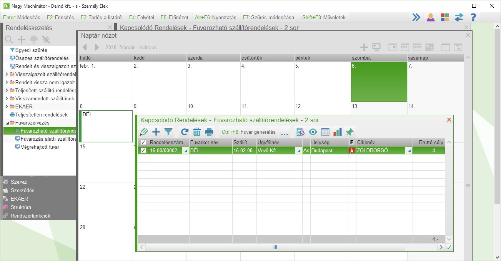Select Összes szállítórendelés tree item
Screen dimensions: 501x261
click(42, 58)
